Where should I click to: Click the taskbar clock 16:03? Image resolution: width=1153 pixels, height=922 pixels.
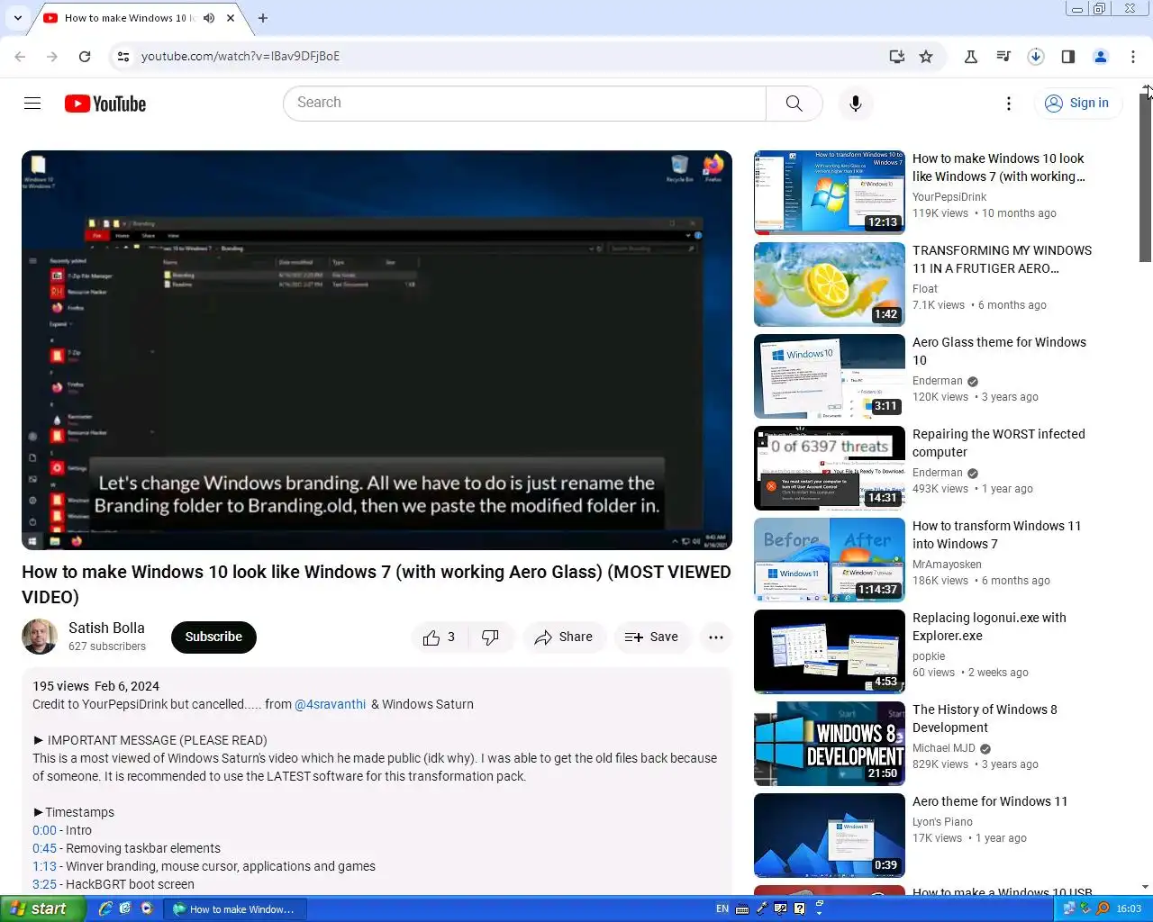[1129, 908]
